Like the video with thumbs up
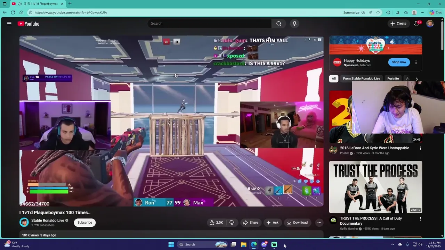This screenshot has width=445, height=250. (x=216, y=223)
